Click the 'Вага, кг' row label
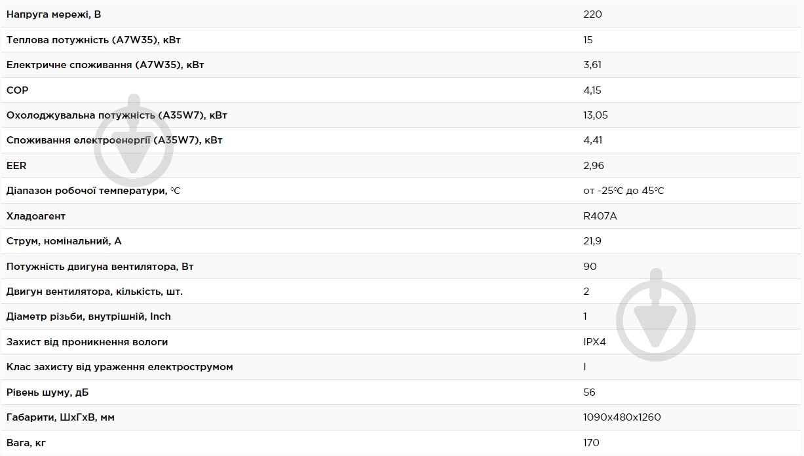 [26, 443]
